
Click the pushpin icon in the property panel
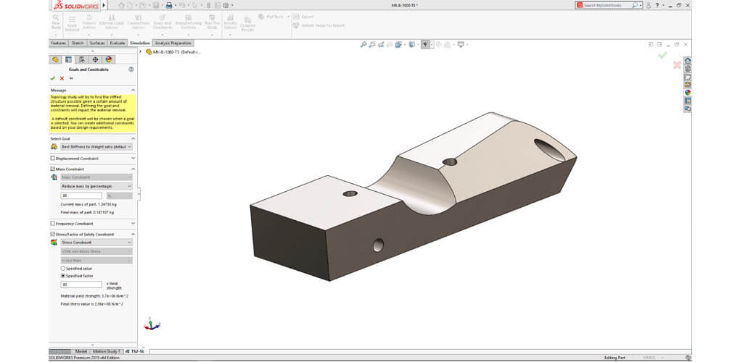[x=71, y=78]
